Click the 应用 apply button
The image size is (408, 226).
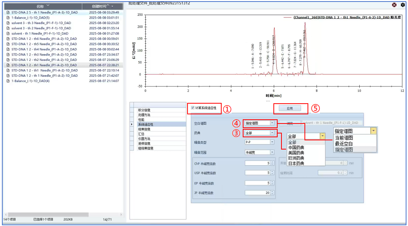tap(290, 109)
